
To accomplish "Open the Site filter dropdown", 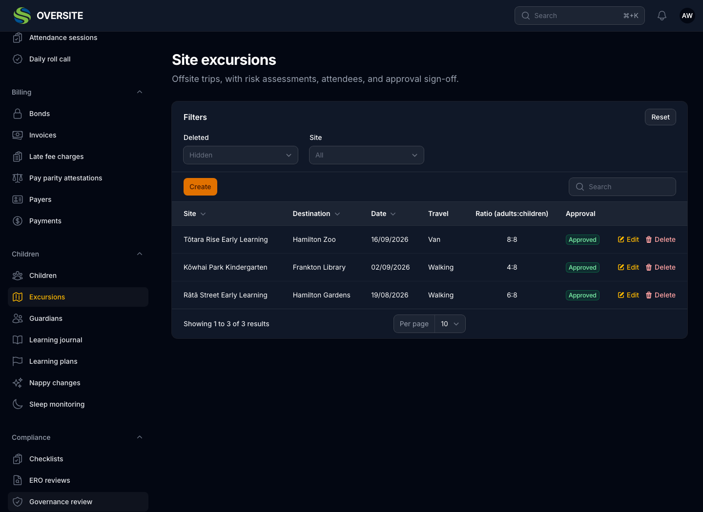I will point(367,155).
